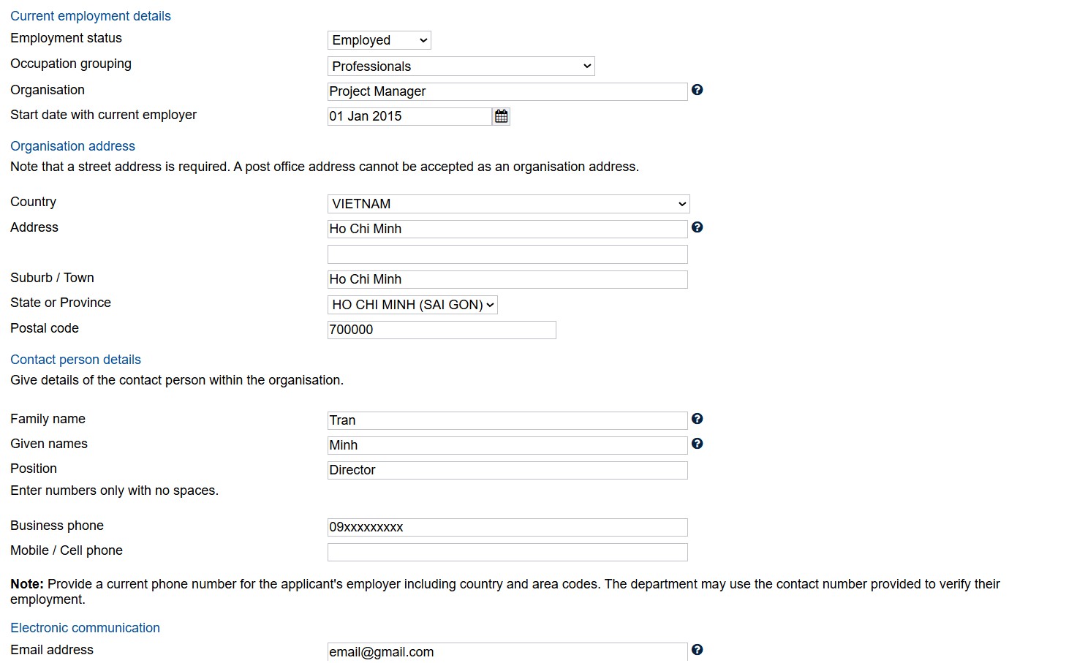Show help for Family name field

pos(697,419)
